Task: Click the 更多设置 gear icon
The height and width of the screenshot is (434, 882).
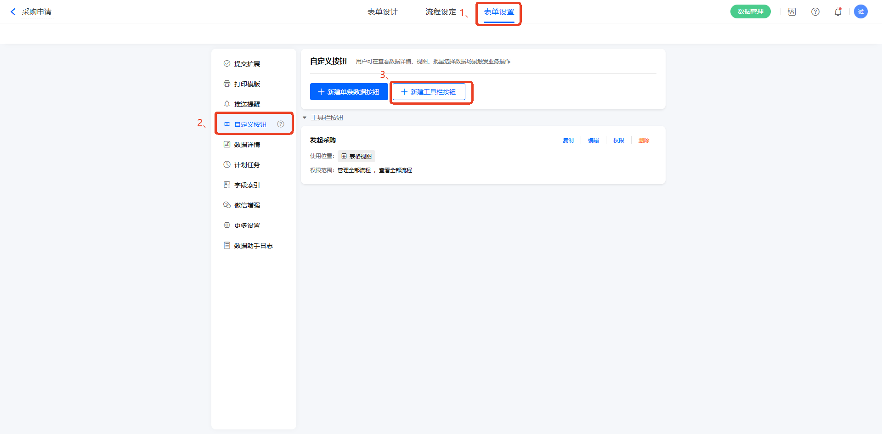Action: (227, 225)
